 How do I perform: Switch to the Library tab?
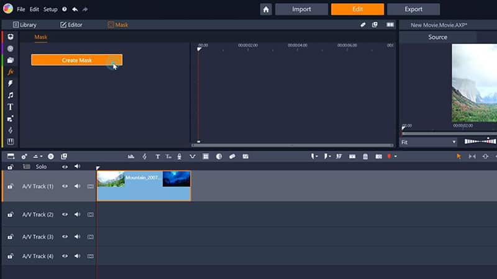pyautogui.click(x=25, y=25)
